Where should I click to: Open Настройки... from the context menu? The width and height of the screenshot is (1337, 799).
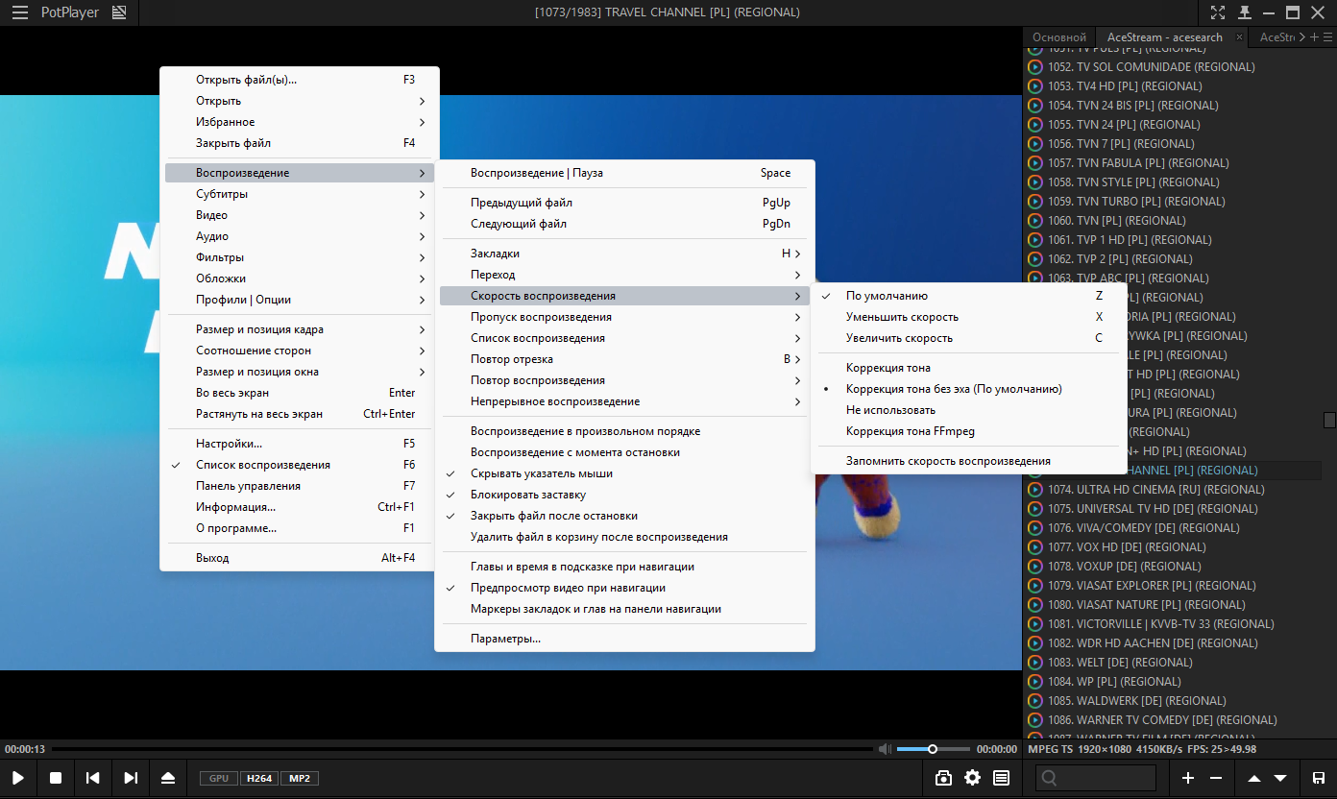[300, 444]
